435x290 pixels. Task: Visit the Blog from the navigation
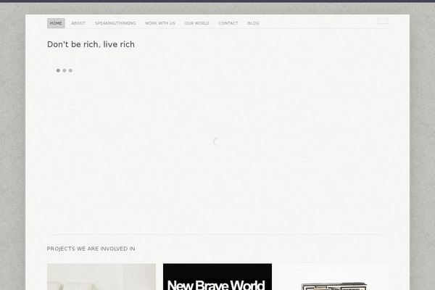coord(253,23)
